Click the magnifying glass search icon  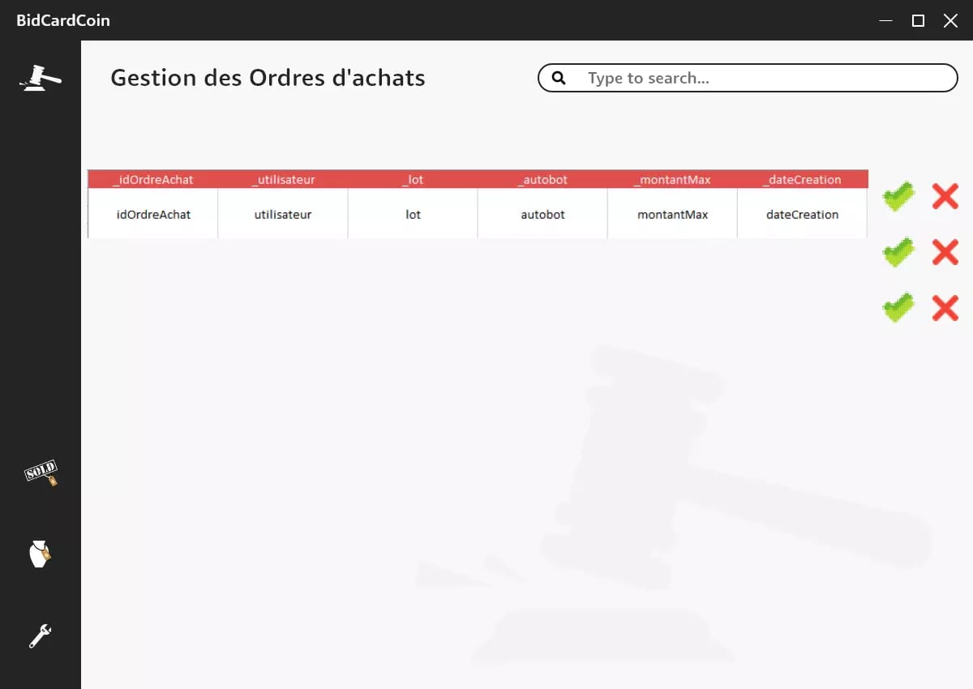559,78
